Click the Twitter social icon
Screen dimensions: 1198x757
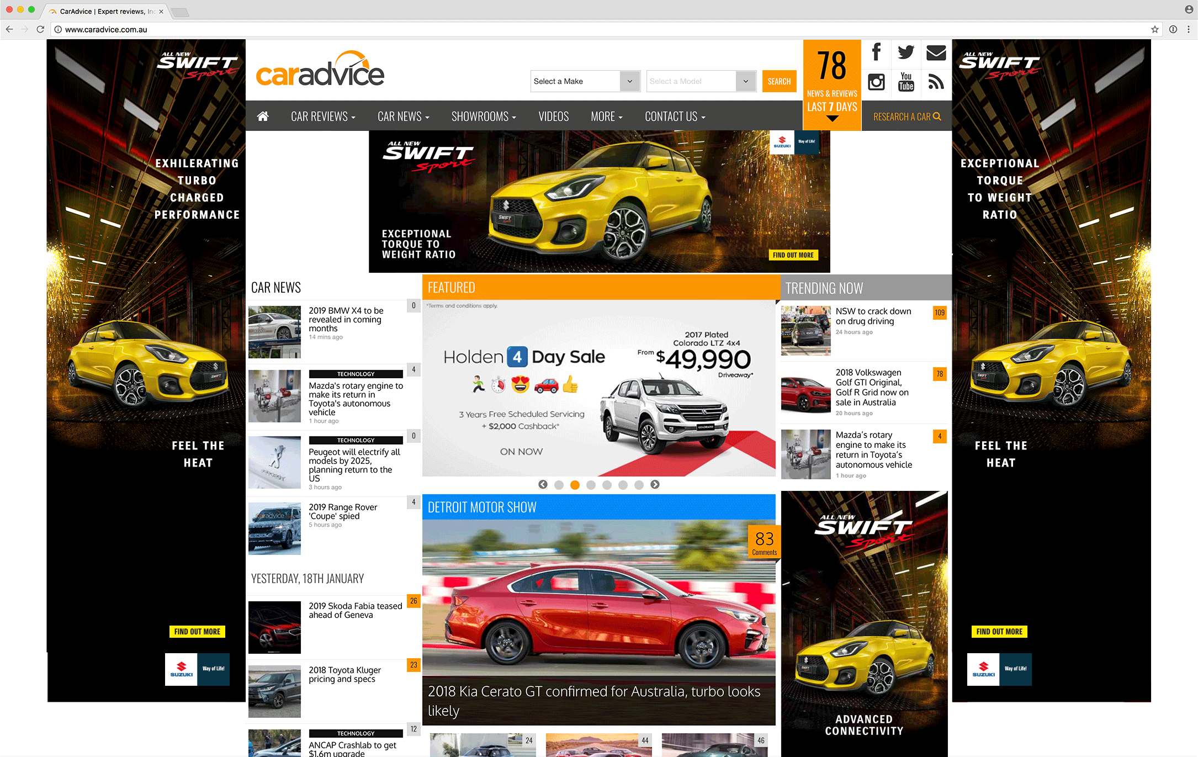[906, 53]
